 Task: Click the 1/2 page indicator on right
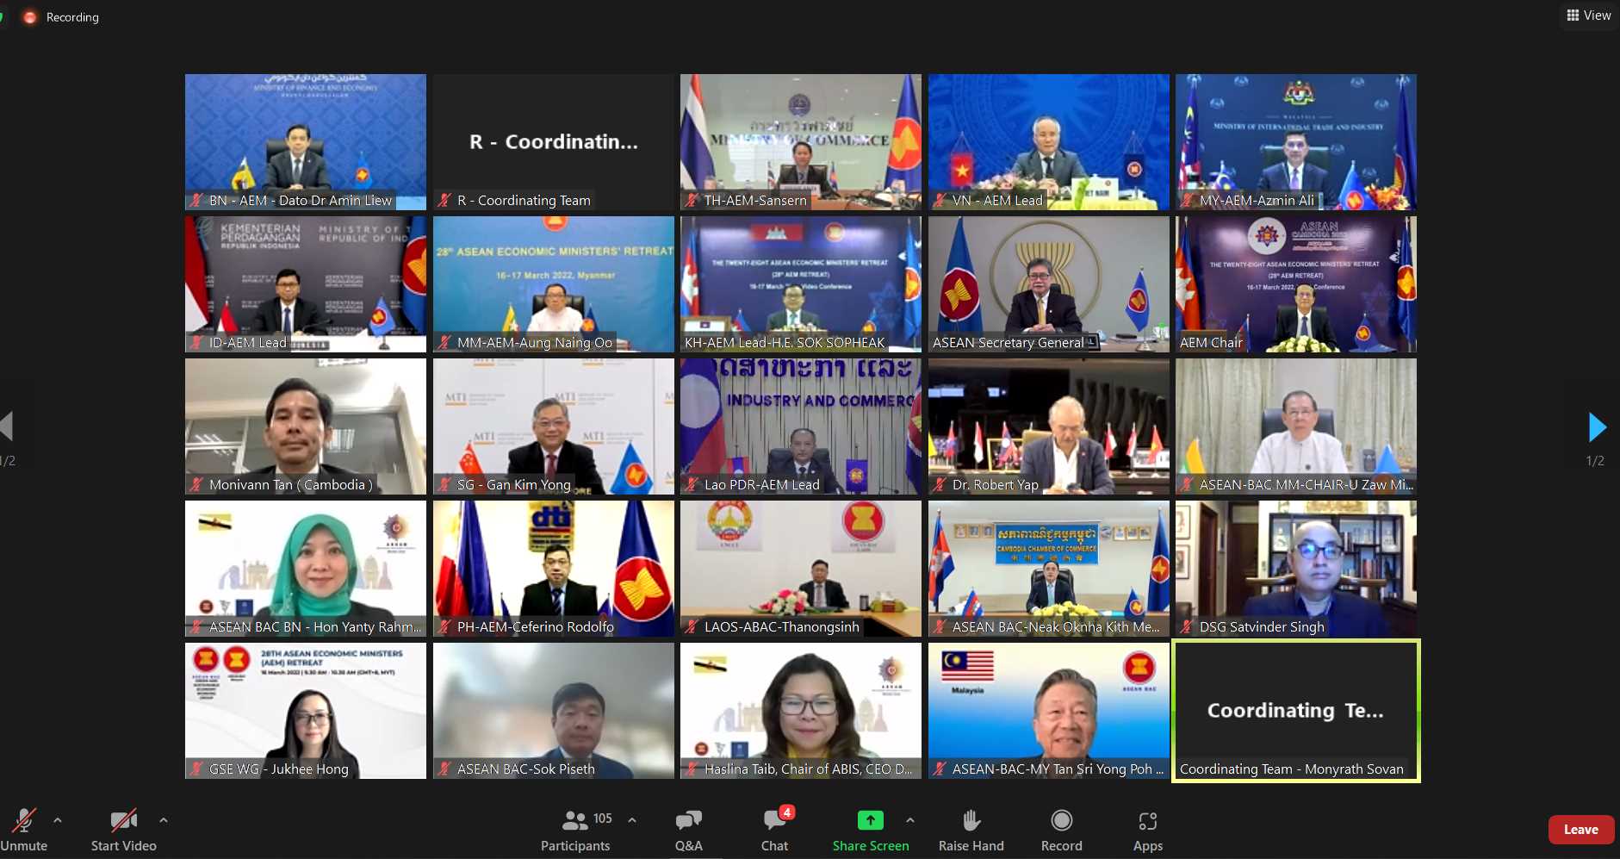[1595, 461]
